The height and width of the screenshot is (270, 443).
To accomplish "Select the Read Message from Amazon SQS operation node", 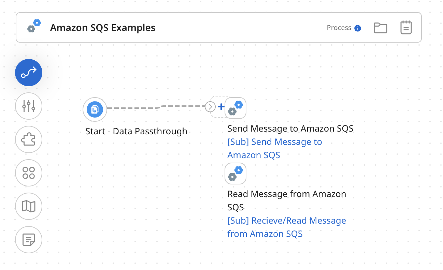I will click(x=235, y=174).
